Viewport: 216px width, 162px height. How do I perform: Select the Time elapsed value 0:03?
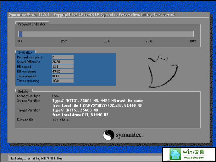pos(63,76)
